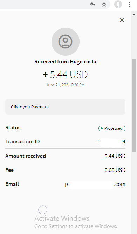Viewport: 137px width, 234px height.
Task: Click the June 21, 2021 6:20 PM date
Action: coord(65,85)
